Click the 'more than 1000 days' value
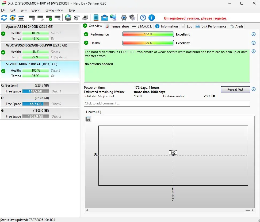260x222 pixels. click(150, 92)
